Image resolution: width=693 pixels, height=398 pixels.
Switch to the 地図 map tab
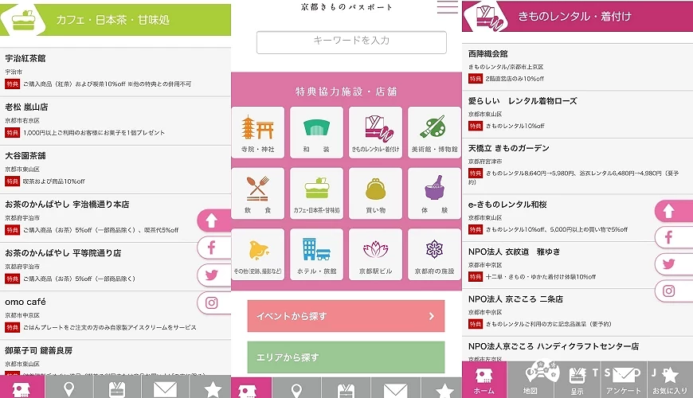(x=531, y=380)
